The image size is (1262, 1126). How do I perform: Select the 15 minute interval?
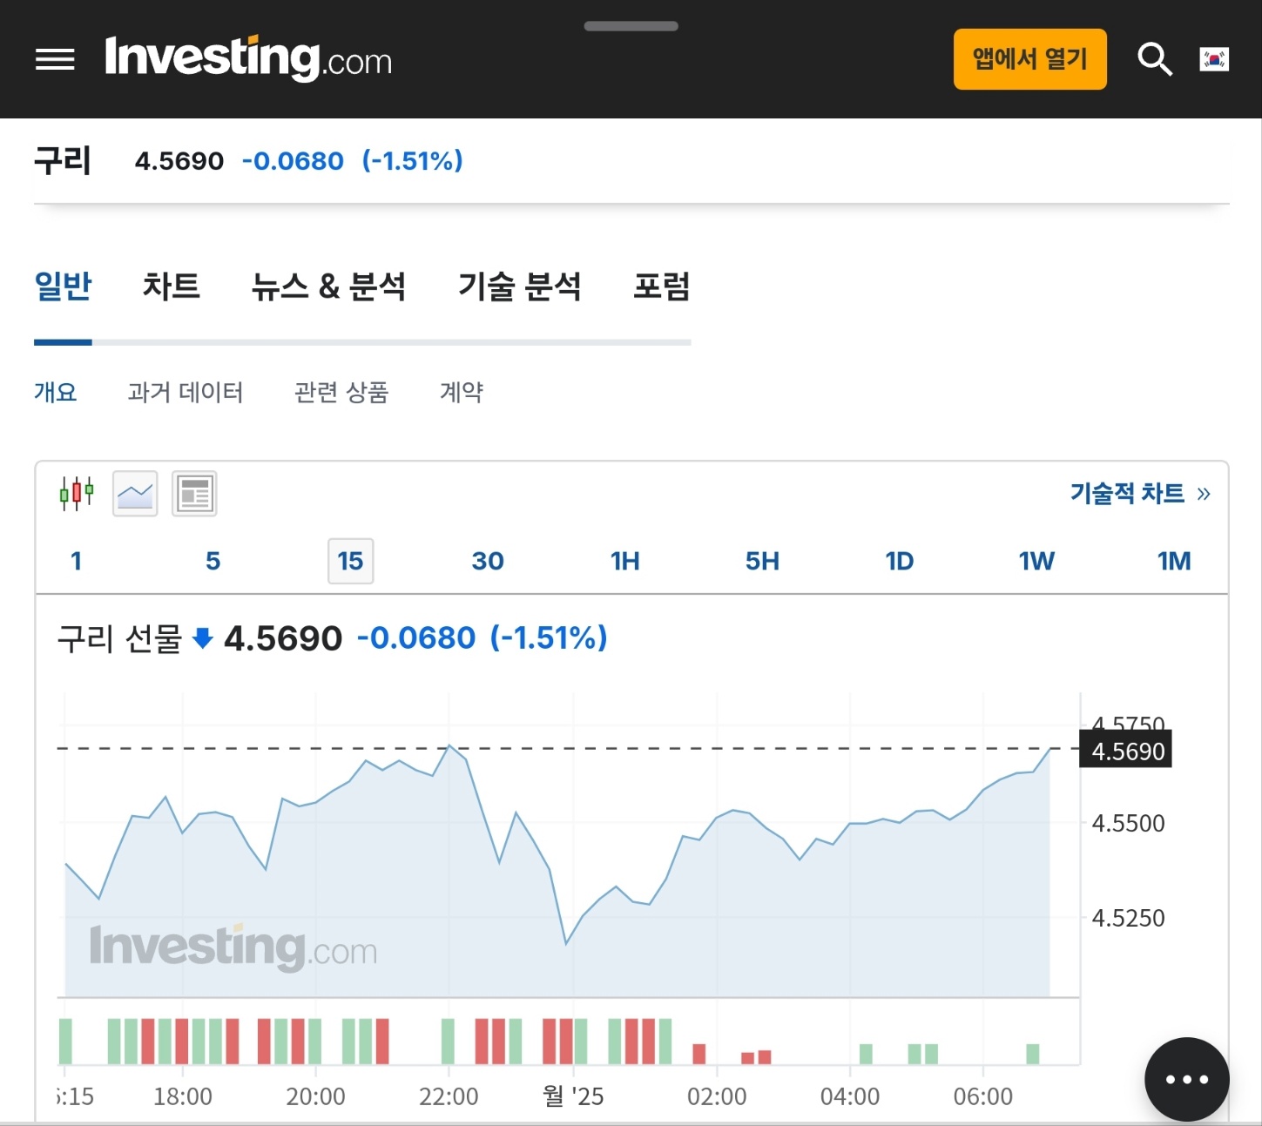(x=350, y=561)
